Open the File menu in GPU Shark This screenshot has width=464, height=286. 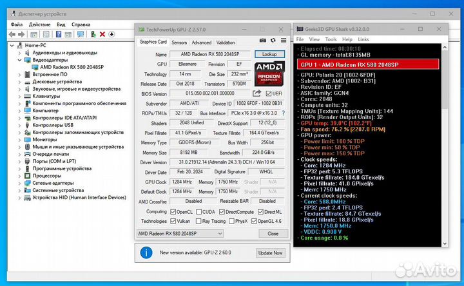coord(300,39)
